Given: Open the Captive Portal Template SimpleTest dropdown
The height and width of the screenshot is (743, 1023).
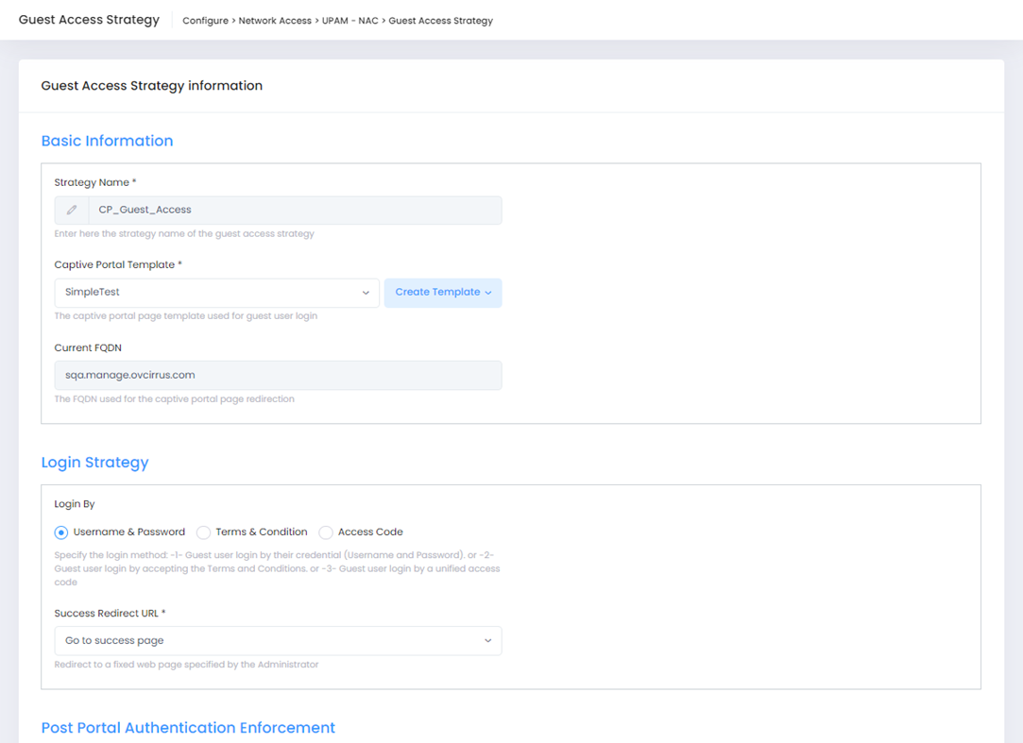Looking at the screenshot, I should [x=216, y=293].
